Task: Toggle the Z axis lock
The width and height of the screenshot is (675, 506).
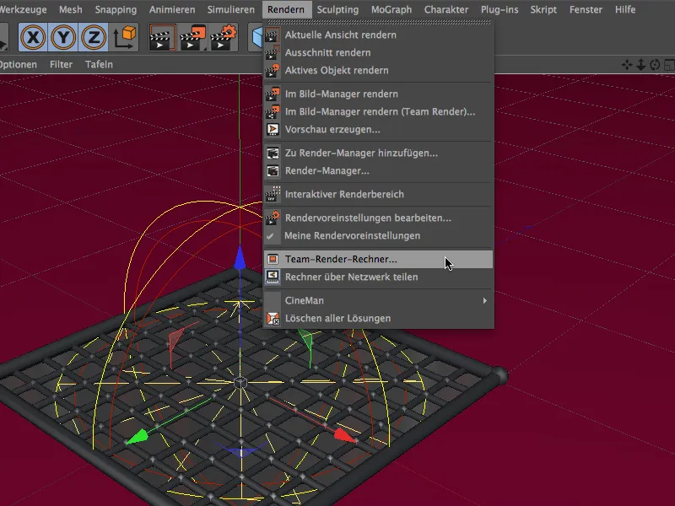Action: point(93,37)
